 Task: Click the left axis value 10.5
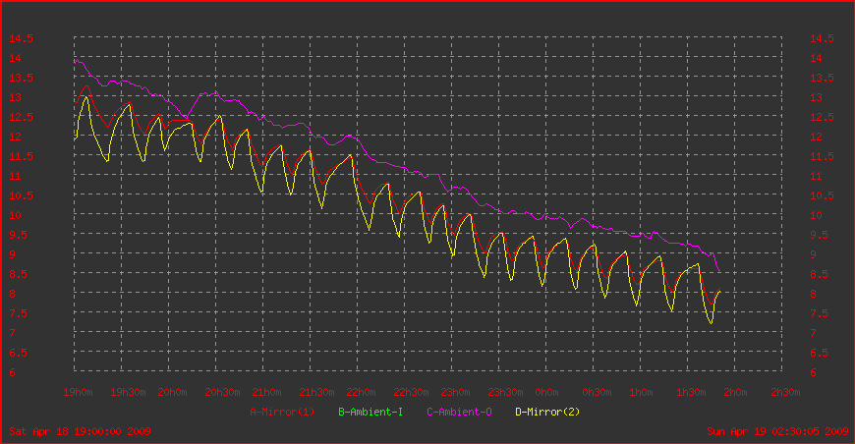click(x=21, y=195)
